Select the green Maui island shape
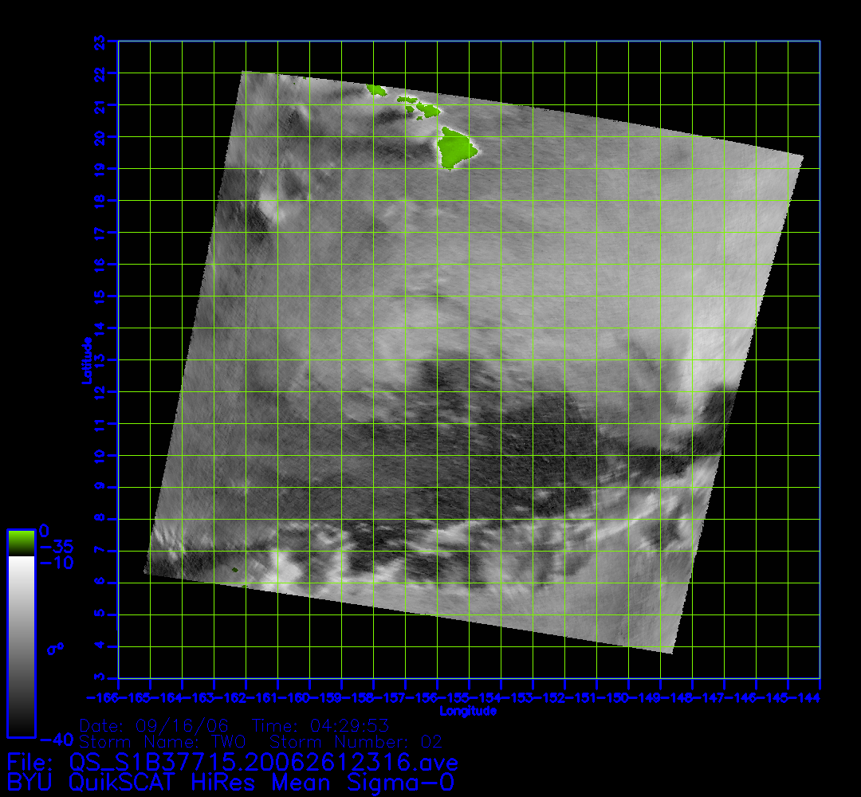Screen dimensions: 861x797 pos(429,110)
